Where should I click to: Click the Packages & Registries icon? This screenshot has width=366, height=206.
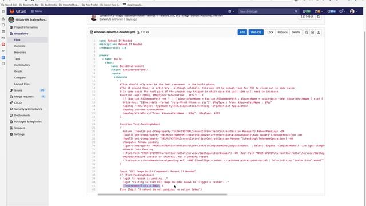(x=11, y=122)
